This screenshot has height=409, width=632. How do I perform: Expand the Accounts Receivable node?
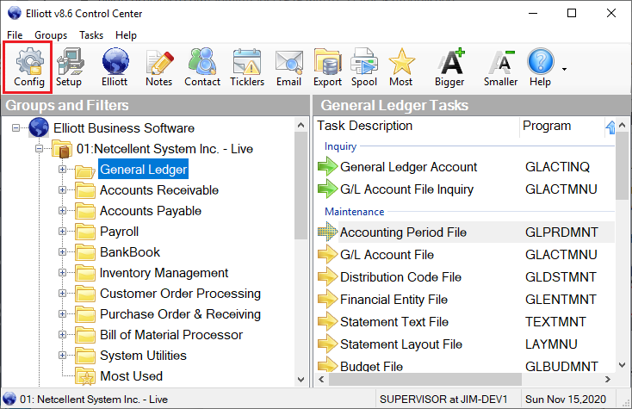tap(63, 189)
